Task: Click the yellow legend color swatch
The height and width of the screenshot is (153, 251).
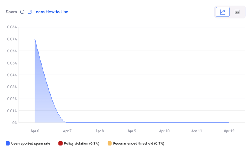Action: [109, 143]
